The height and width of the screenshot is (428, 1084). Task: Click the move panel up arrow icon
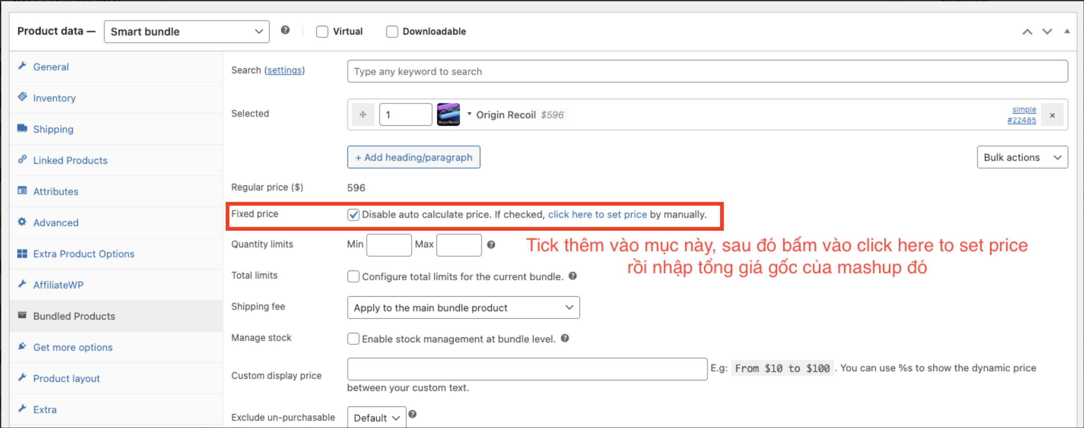click(1027, 32)
